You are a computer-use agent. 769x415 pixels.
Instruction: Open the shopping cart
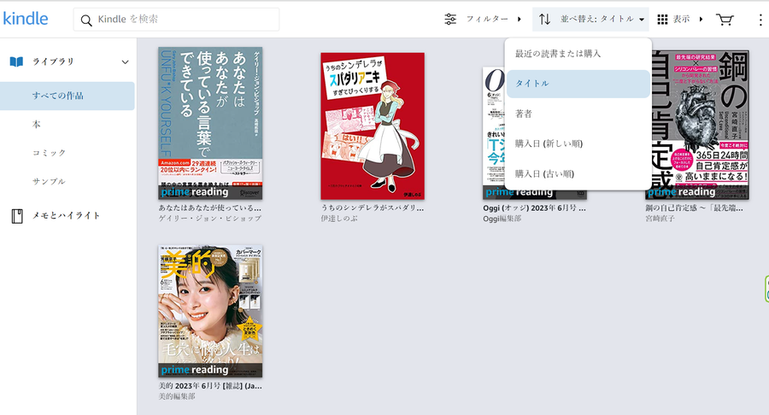tap(725, 20)
